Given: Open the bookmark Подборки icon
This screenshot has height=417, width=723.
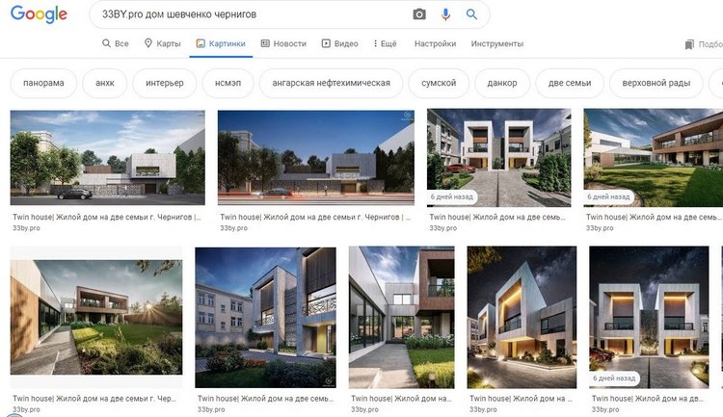Looking at the screenshot, I should click(x=689, y=44).
